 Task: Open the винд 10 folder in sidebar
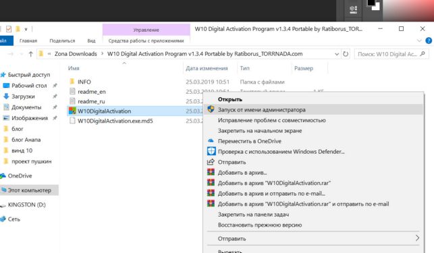tap(22, 150)
